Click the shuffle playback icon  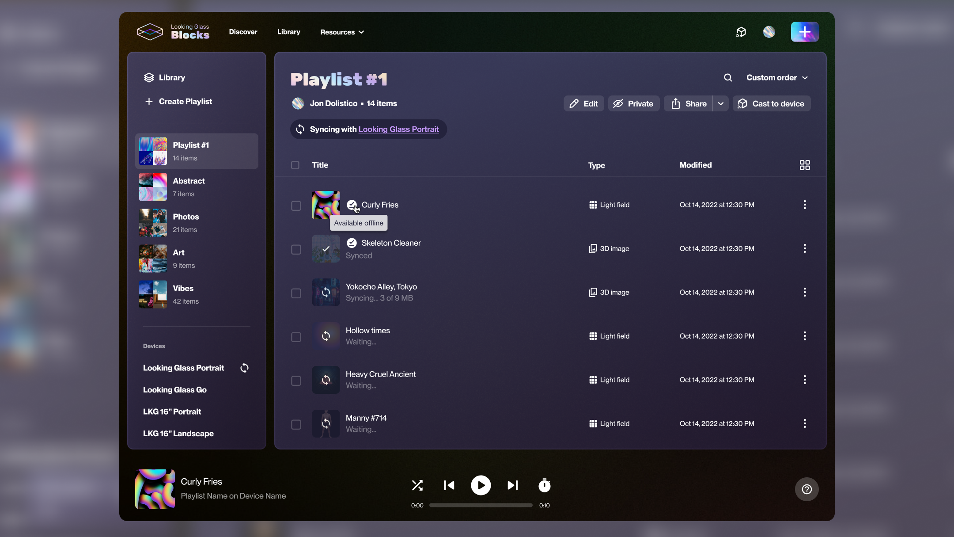click(x=417, y=485)
